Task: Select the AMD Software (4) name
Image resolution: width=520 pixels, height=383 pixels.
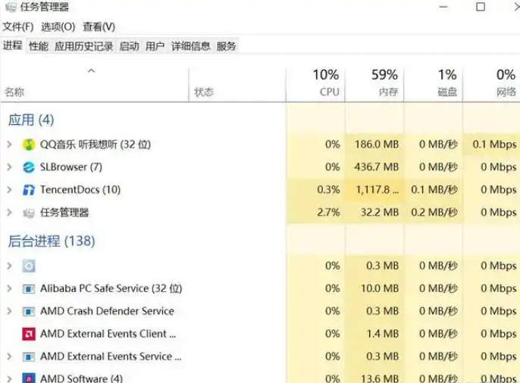Action: click(x=81, y=378)
